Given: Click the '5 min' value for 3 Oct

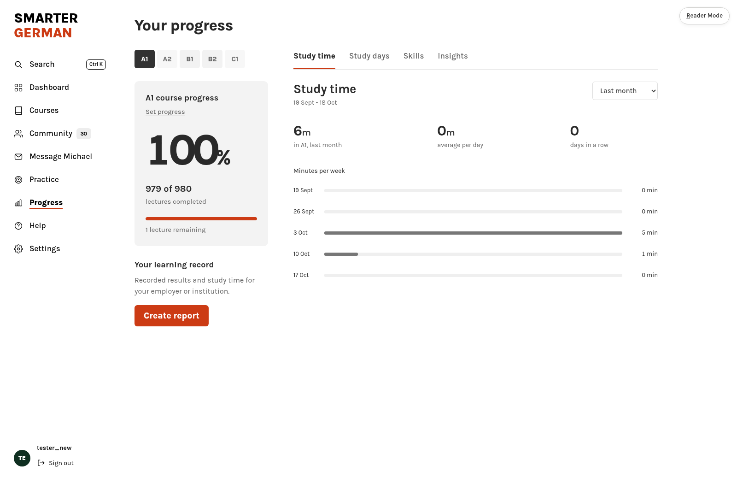Looking at the screenshot, I should coord(649,233).
